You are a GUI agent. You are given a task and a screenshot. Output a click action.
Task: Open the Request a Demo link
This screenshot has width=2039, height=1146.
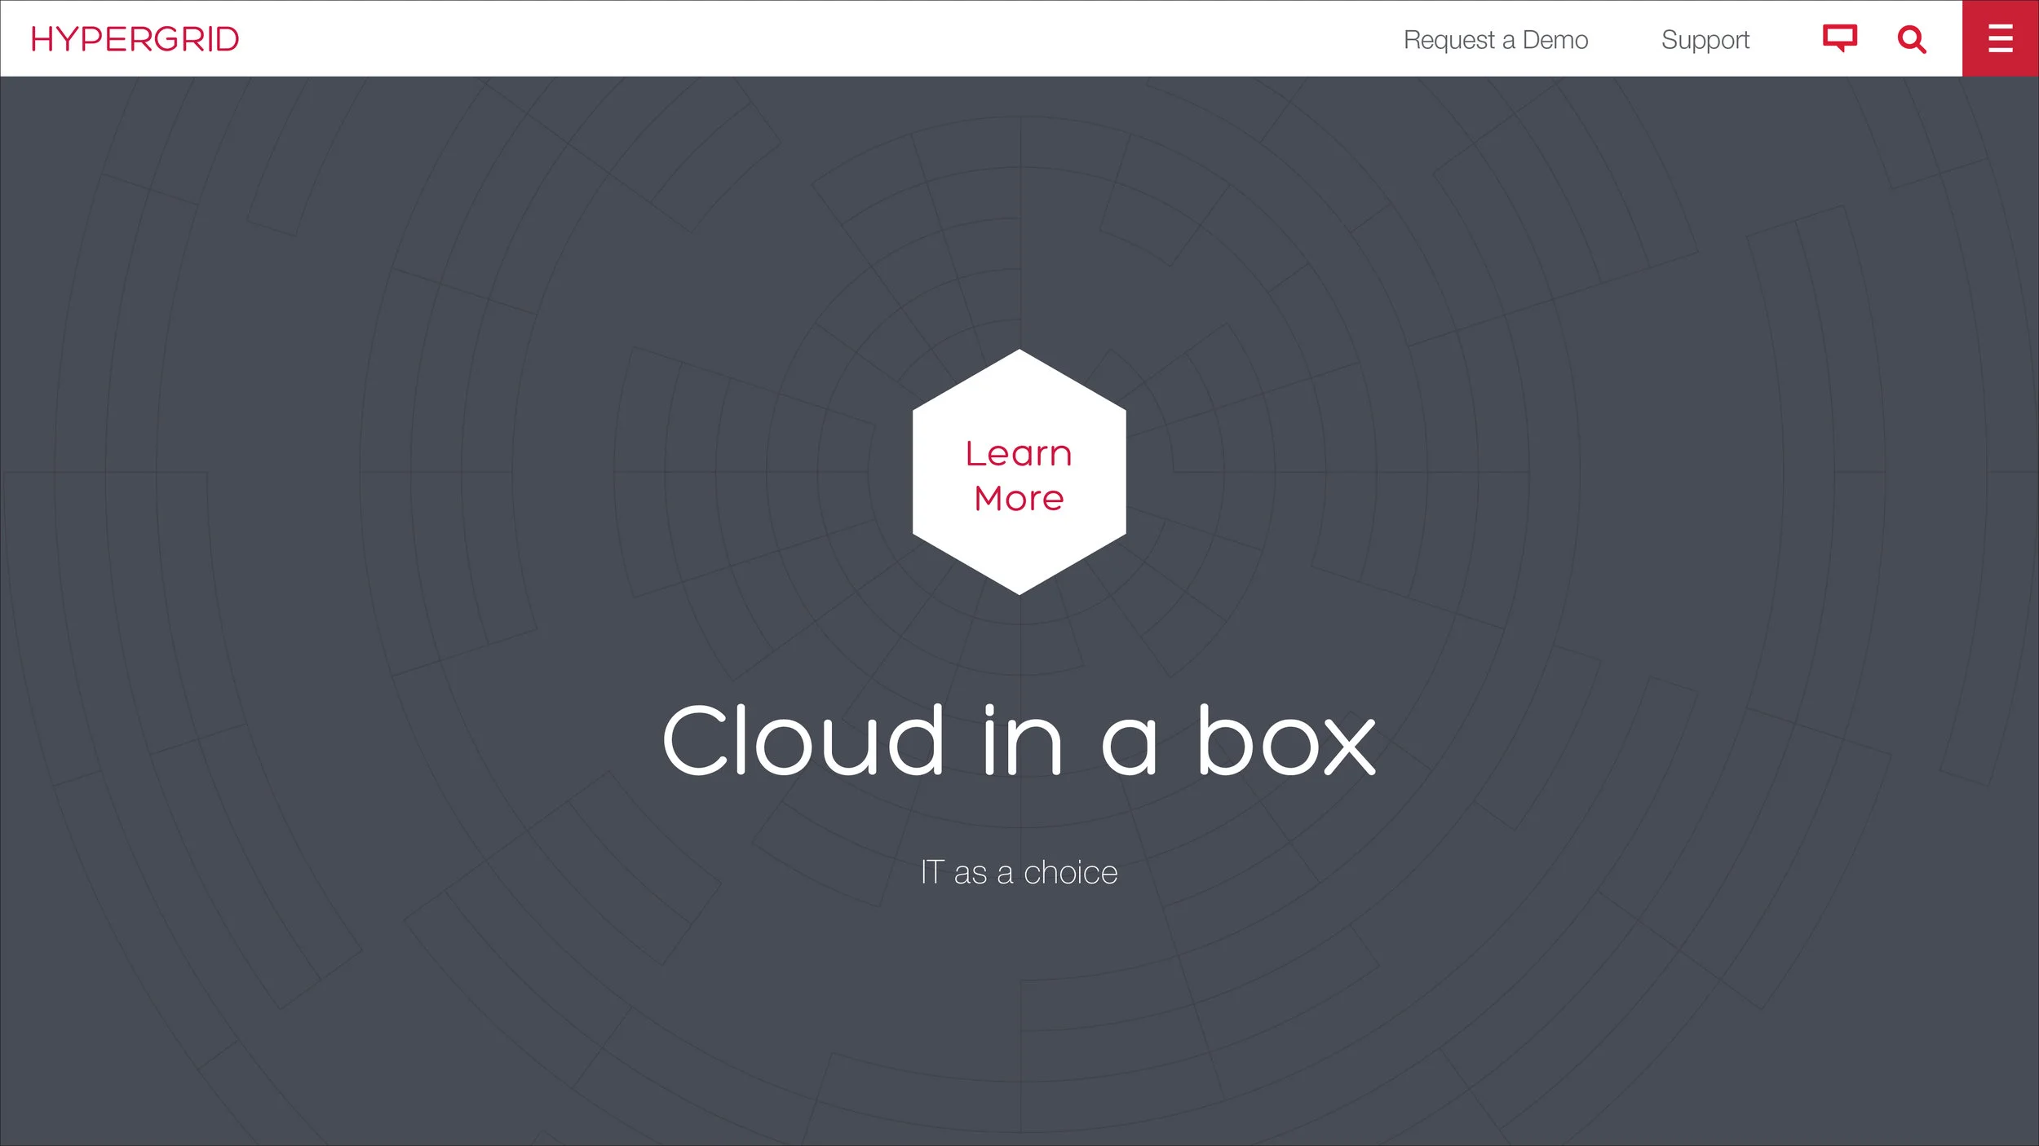(1496, 40)
